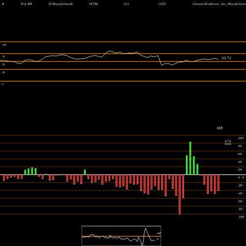Click the 60 label on MR axis

click(240, 154)
